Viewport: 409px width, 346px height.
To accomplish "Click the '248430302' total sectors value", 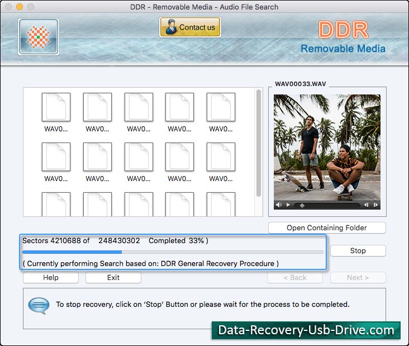I will click(x=119, y=240).
